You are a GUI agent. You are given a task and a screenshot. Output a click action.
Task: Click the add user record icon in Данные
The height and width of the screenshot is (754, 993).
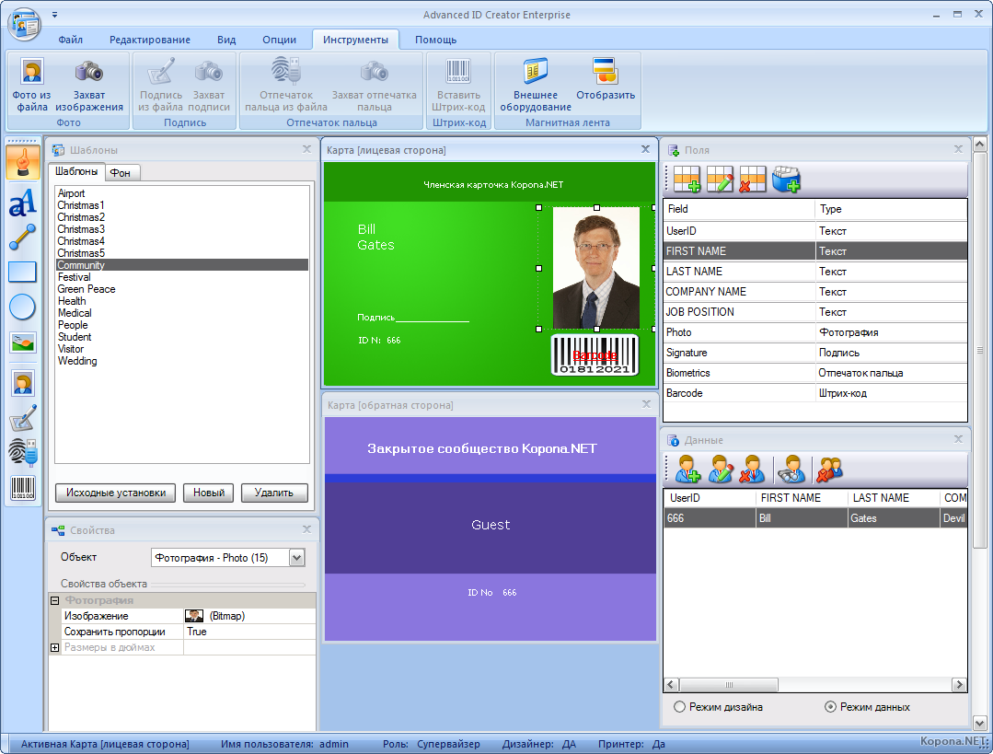687,470
